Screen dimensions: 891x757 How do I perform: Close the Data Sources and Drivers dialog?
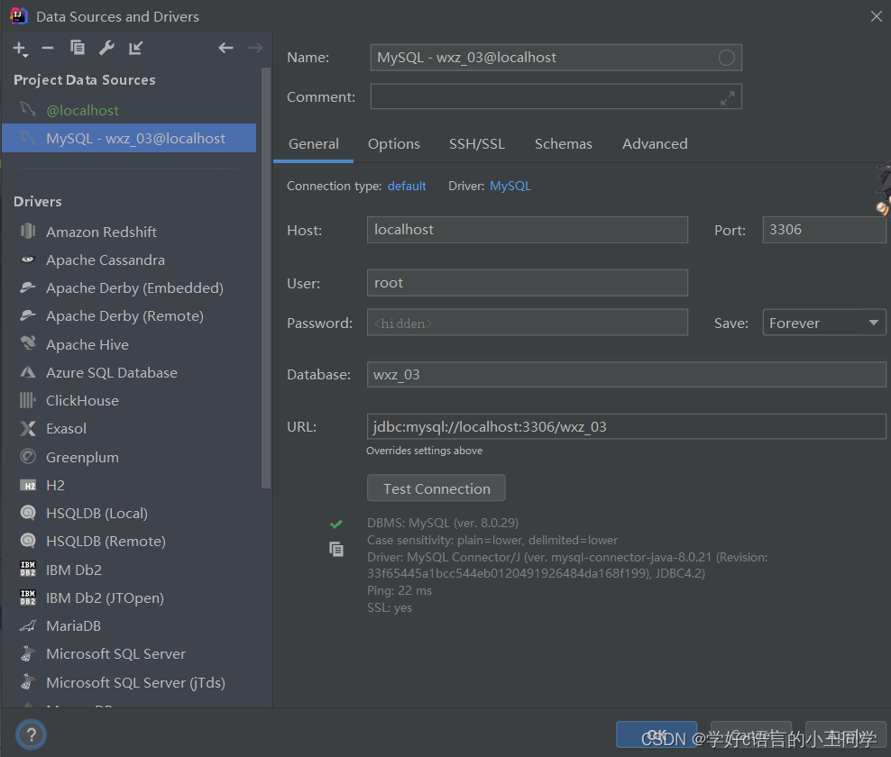click(877, 16)
